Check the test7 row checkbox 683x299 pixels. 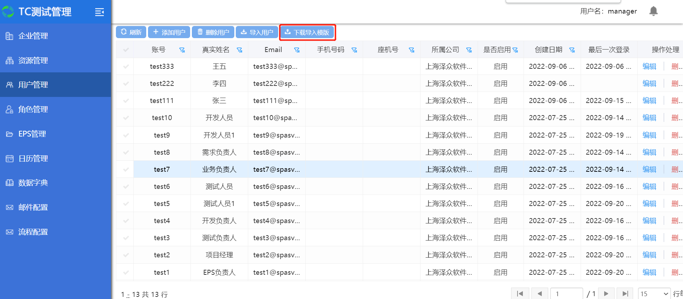(126, 170)
